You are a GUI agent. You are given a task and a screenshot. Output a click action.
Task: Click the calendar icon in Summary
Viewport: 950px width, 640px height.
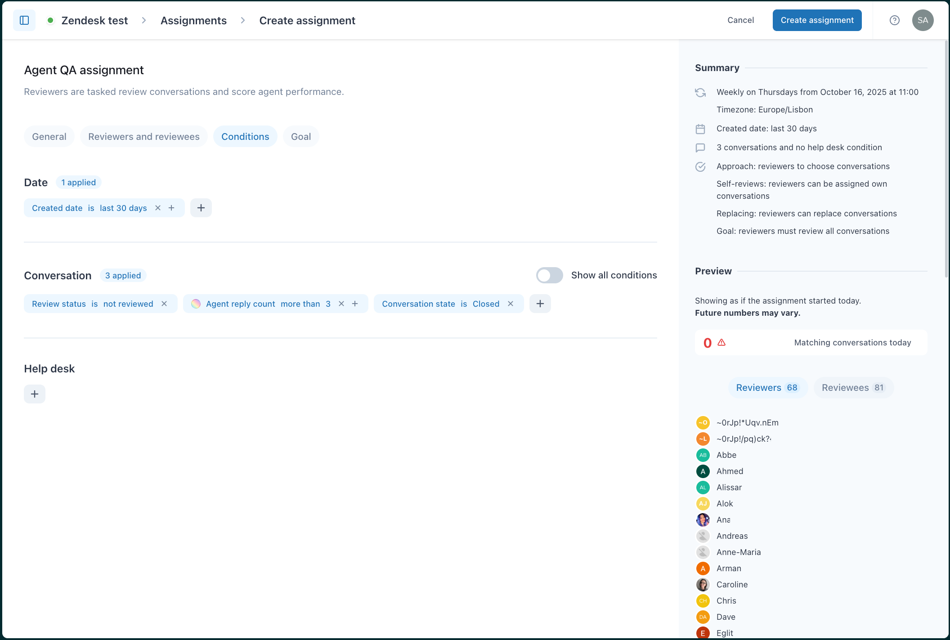pyautogui.click(x=700, y=129)
